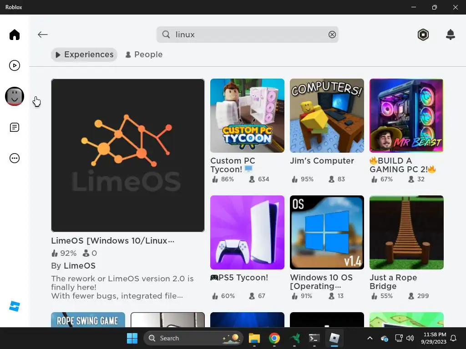Open the hummingbird app in the taskbar
Screen dimensions: 466x349
(x=294, y=338)
